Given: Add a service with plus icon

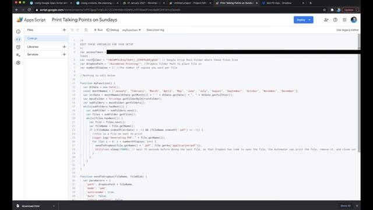Looking at the screenshot, I should pyautogui.click(x=64, y=54).
